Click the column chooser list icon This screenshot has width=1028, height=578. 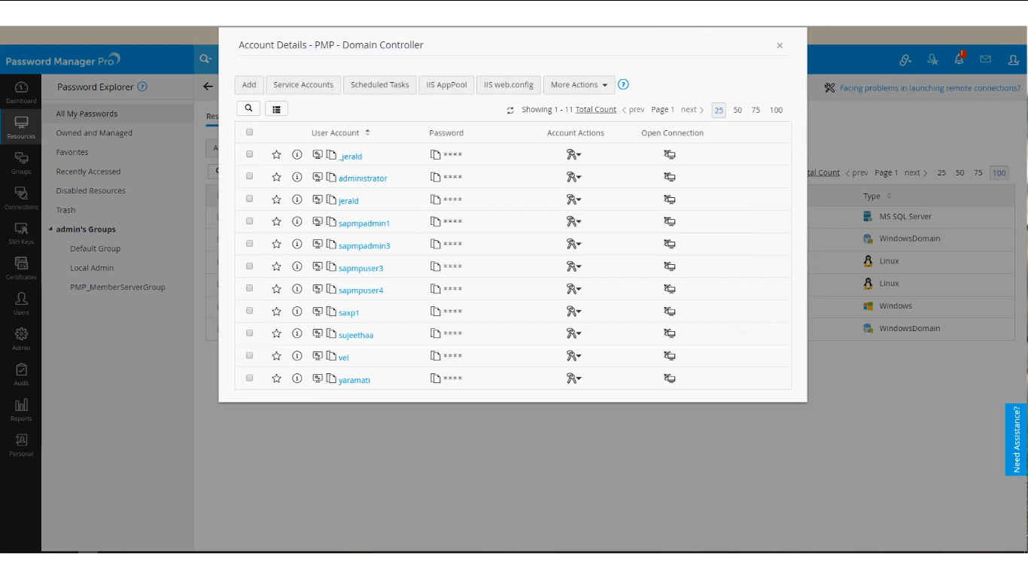276,109
